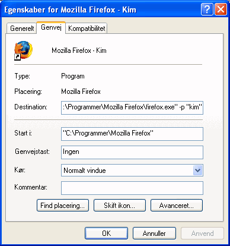This screenshot has width=230, height=246.
Task: Switch to the Generelt tab
Action: [x=22, y=29]
